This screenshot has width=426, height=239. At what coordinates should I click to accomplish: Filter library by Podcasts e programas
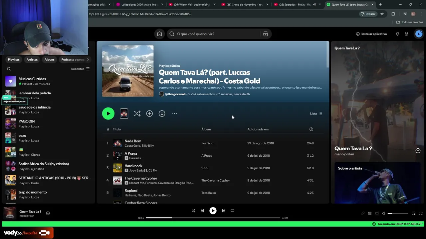pos(73,59)
